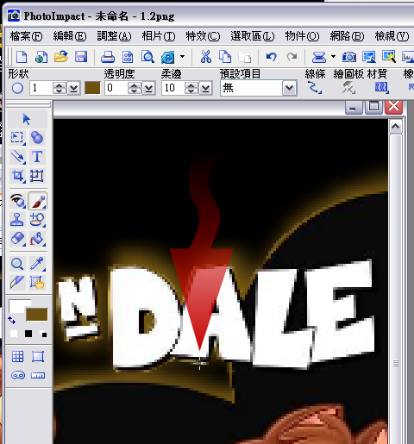Screen dimensions: 414x444
Task: Toggle the grid display icon
Action: (x=17, y=357)
